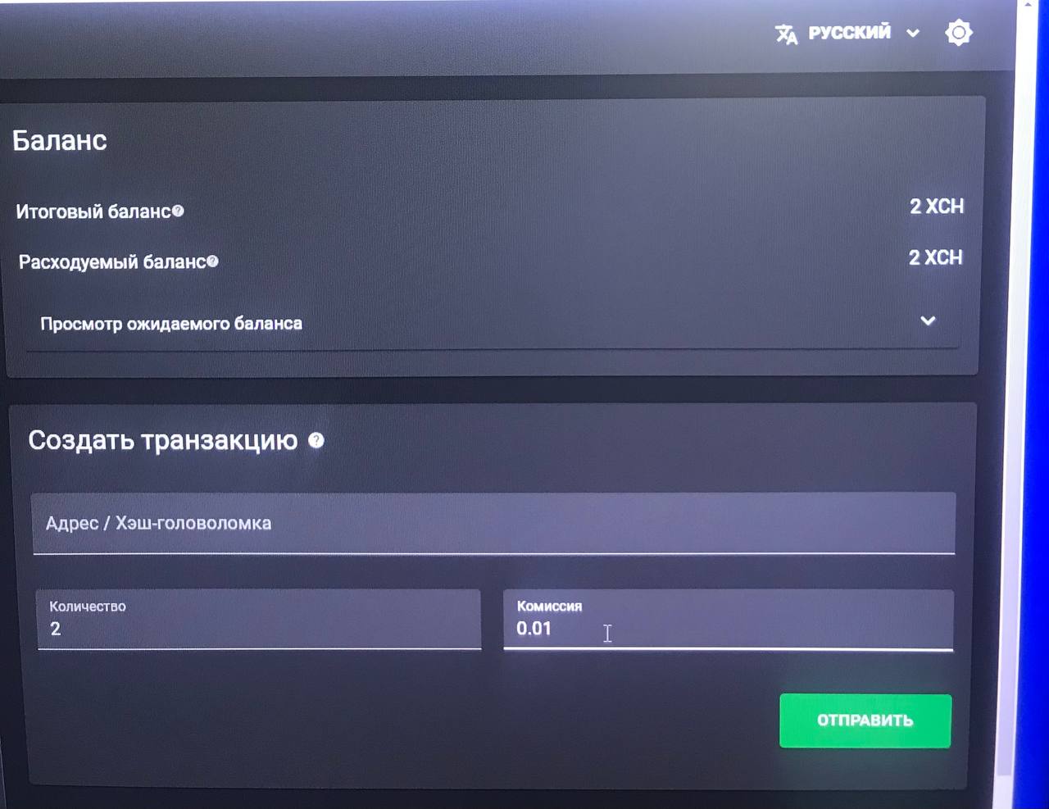The height and width of the screenshot is (809, 1049).
Task: Click the Расходуемый баланс label
Action: pos(112,262)
